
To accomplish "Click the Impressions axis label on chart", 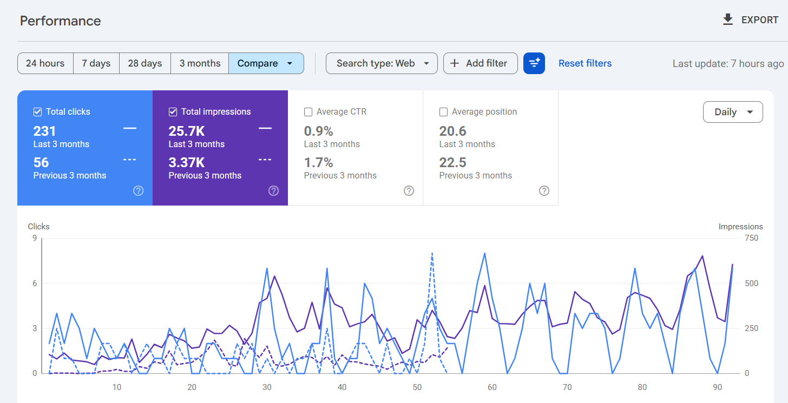I will pyautogui.click(x=741, y=227).
